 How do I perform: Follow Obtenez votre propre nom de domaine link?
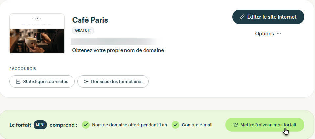pyautogui.click(x=118, y=50)
